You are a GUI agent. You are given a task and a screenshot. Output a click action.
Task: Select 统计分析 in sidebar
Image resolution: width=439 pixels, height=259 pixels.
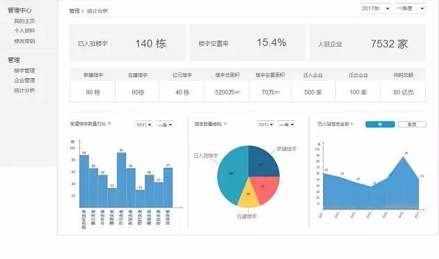click(24, 91)
